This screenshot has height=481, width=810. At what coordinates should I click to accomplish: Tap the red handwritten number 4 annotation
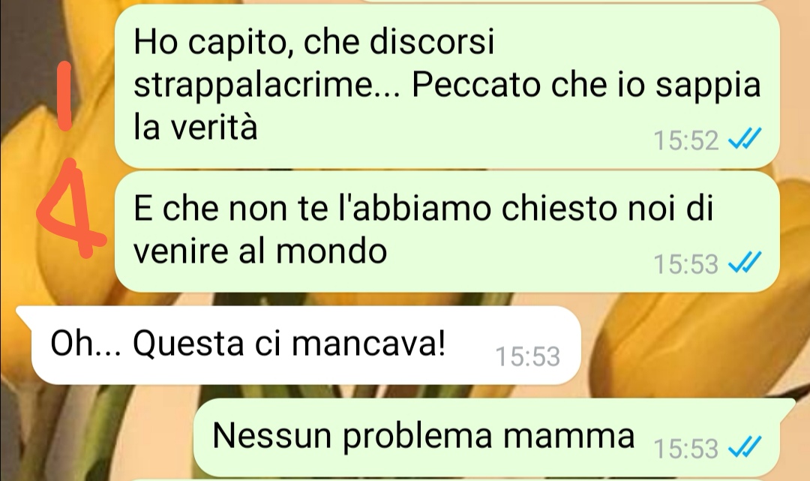[71, 209]
